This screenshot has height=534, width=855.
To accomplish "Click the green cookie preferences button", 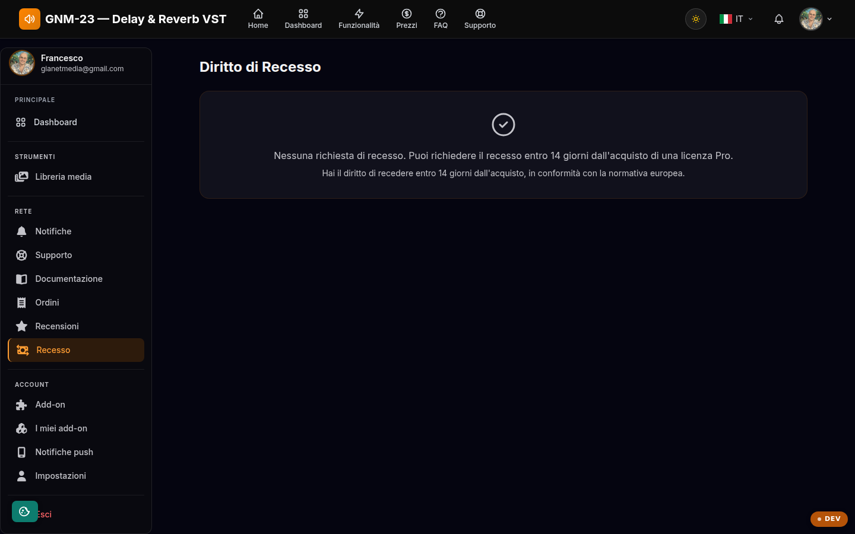I will (25, 511).
